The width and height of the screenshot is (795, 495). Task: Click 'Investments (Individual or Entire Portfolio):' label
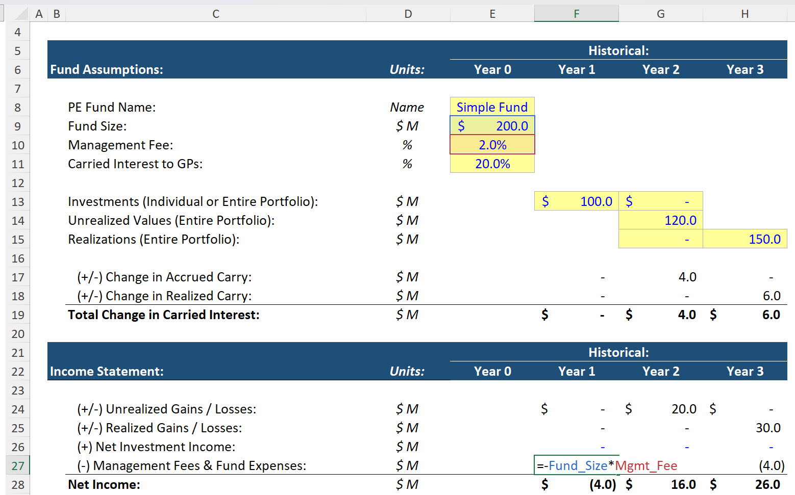pos(193,201)
